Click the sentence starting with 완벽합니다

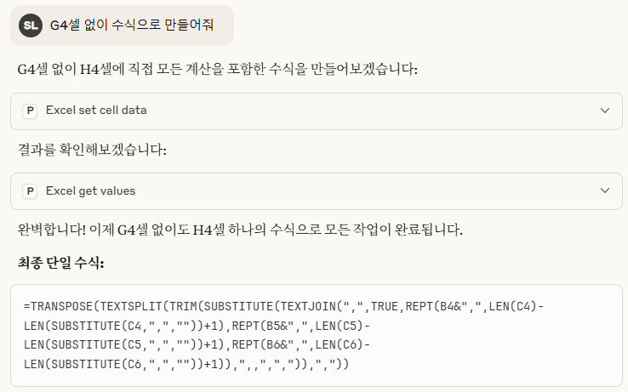(240, 230)
